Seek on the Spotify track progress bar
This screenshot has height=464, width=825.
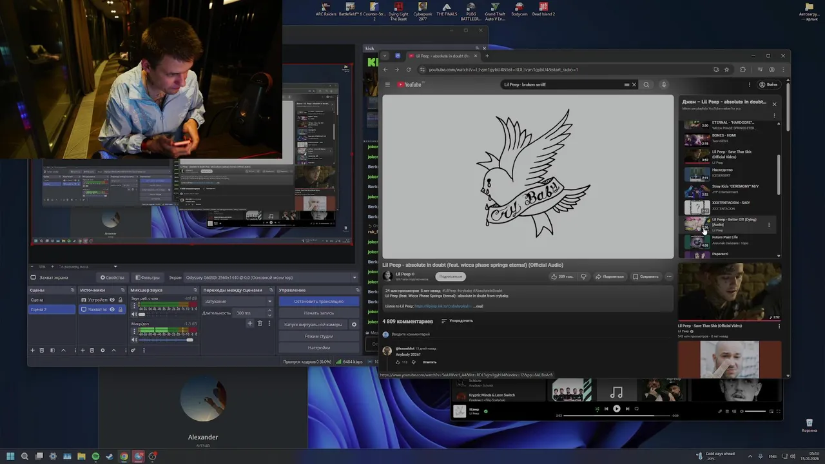[x=617, y=416]
